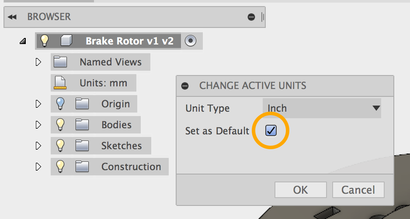
Task: Expand the Sketches folder arrow
Action: point(38,146)
